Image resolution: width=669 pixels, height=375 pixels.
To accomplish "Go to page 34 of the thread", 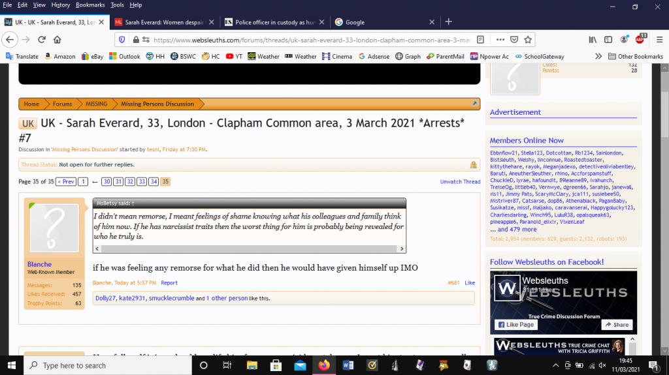I will click(153, 181).
